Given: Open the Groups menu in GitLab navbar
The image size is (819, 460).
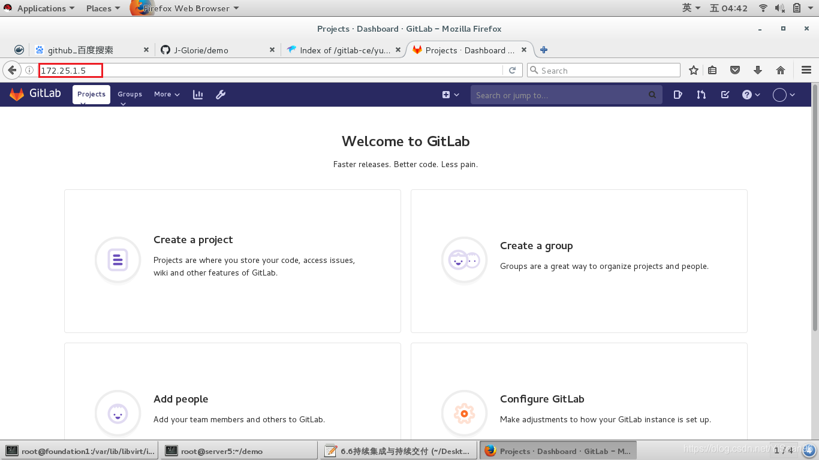Looking at the screenshot, I should tap(130, 95).
